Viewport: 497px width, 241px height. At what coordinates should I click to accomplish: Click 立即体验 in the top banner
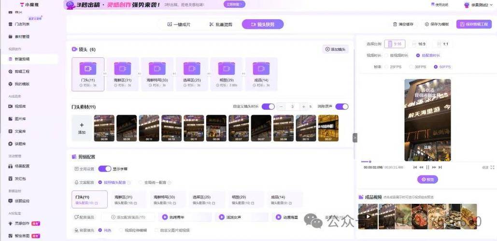point(234,4)
